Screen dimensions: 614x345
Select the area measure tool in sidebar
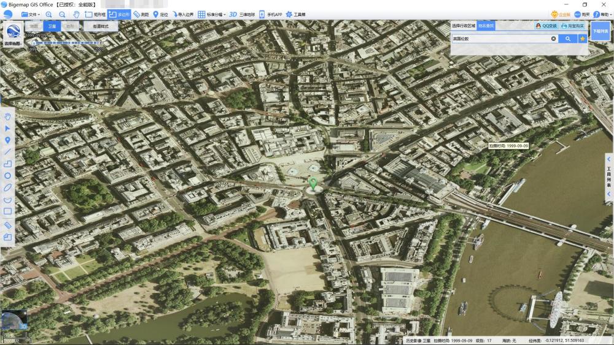click(x=7, y=237)
